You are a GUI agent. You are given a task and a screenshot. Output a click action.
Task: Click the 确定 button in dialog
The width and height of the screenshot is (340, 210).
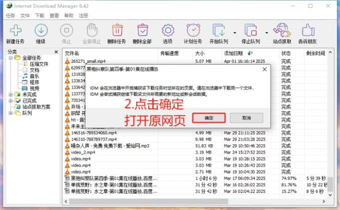(x=209, y=118)
